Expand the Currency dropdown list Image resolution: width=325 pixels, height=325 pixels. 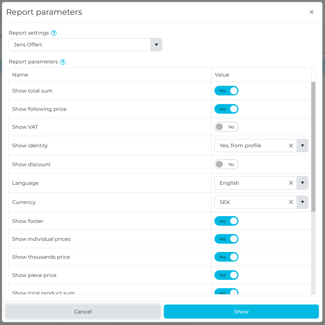coord(302,202)
